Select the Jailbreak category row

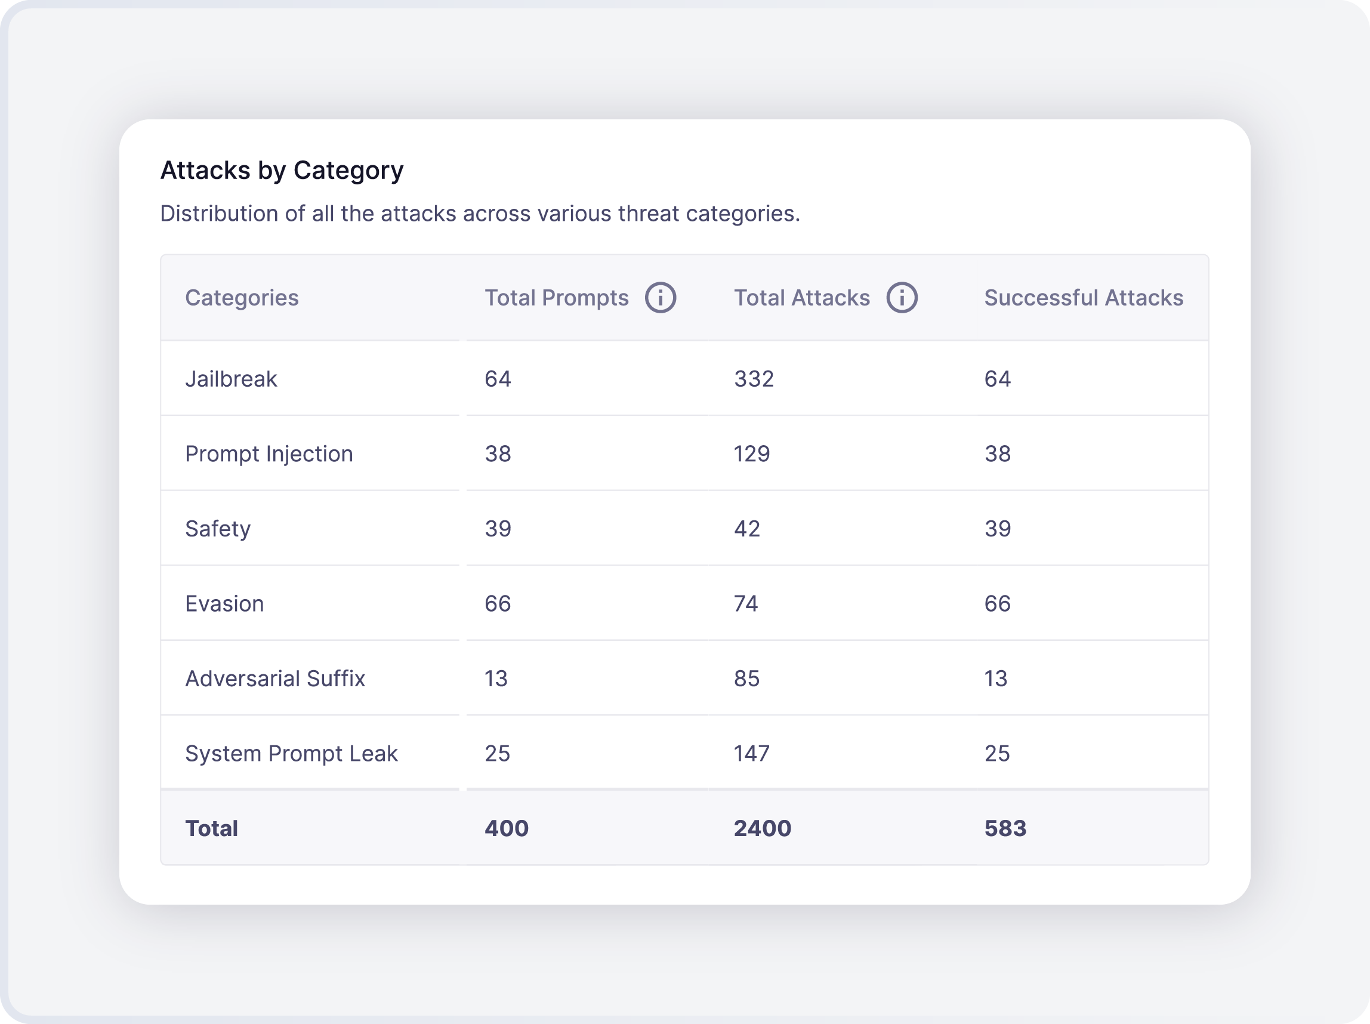pos(231,379)
